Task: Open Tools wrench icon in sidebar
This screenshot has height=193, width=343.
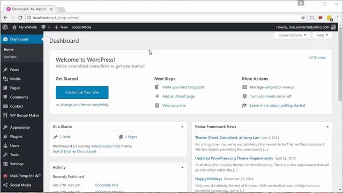Action: pos(5,155)
